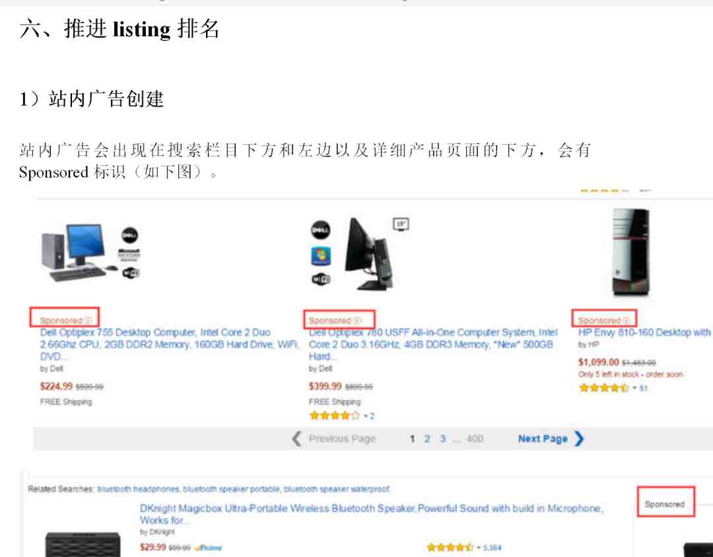Click the Next Page link text
The image size is (713, 557).
[x=543, y=439]
